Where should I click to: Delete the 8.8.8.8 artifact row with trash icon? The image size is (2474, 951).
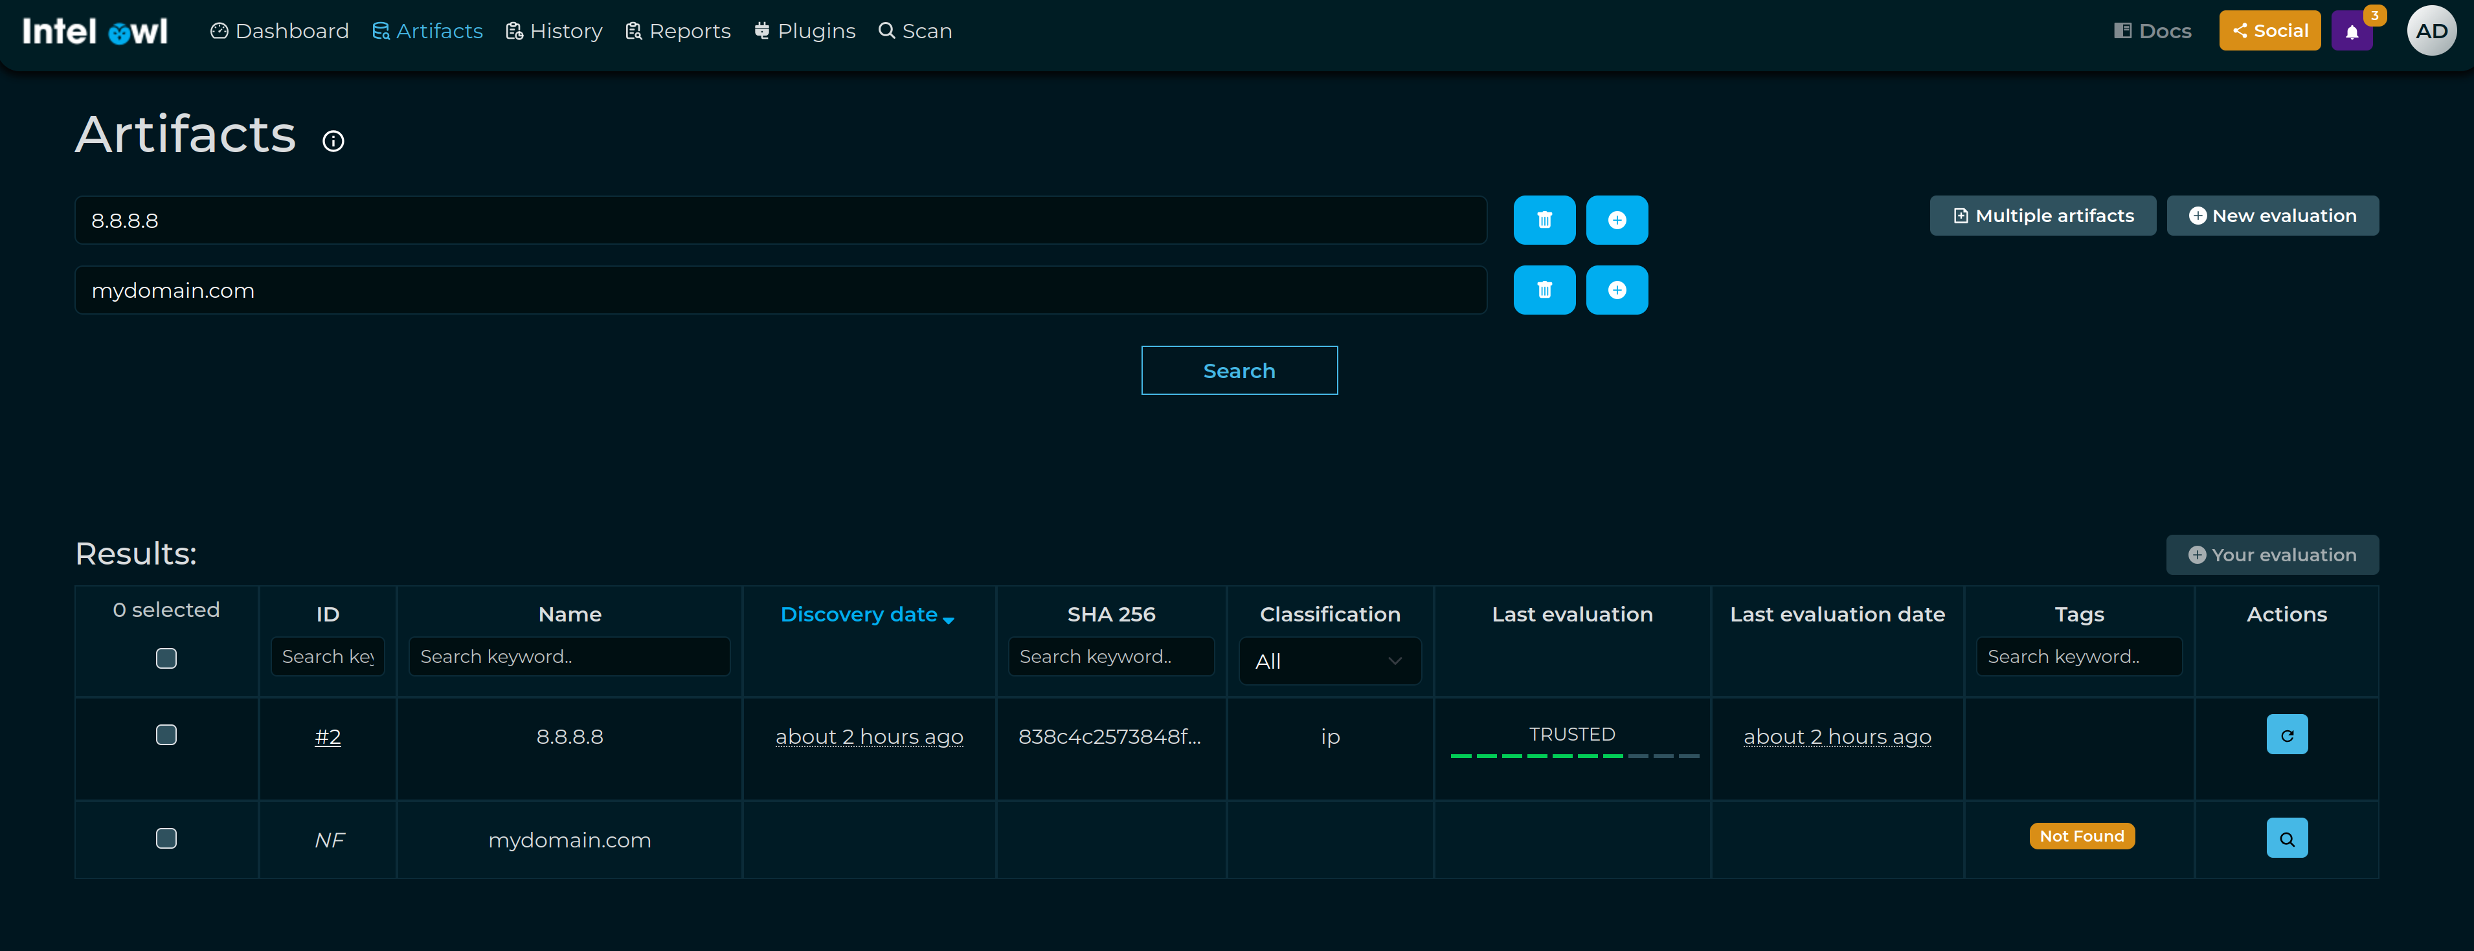tap(1544, 220)
